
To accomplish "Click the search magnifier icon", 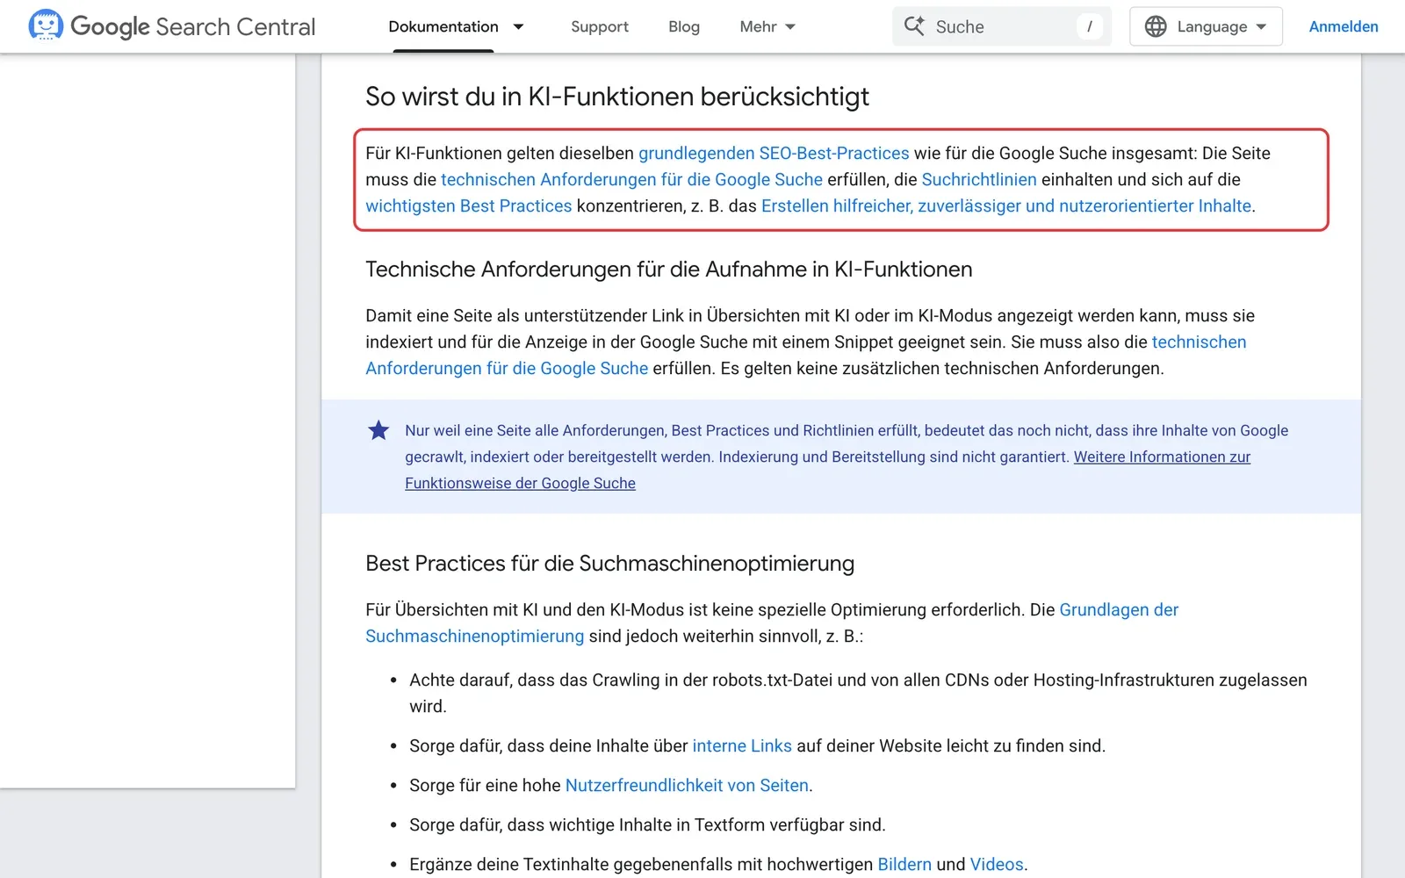I will (x=914, y=26).
